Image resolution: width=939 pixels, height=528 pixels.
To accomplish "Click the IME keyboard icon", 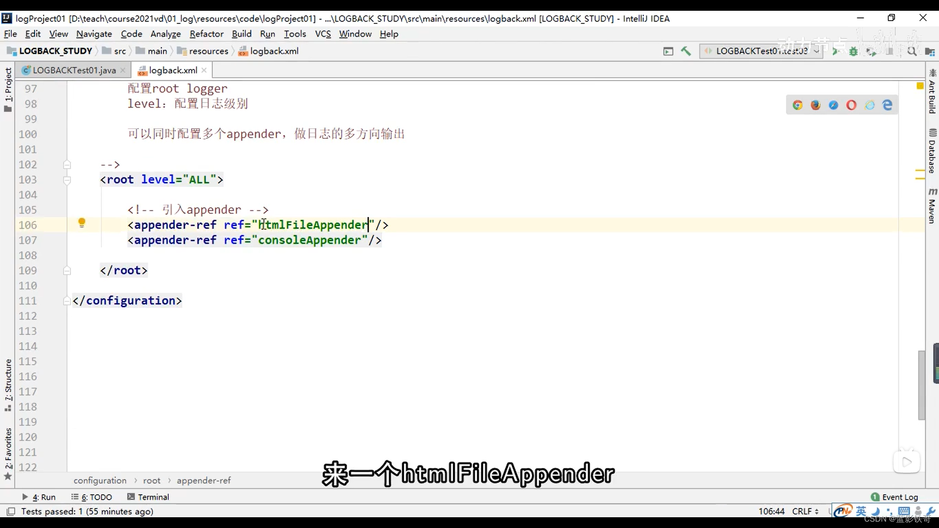I will click(904, 511).
